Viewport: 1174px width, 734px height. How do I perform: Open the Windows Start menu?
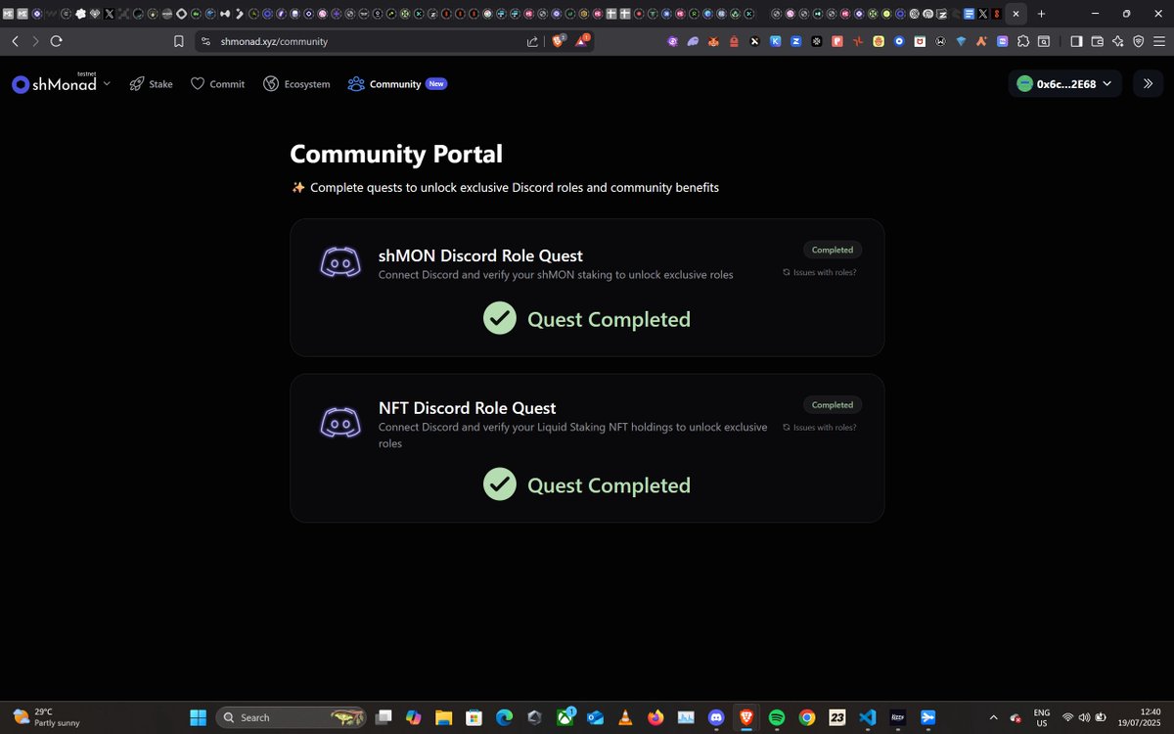pos(198,717)
